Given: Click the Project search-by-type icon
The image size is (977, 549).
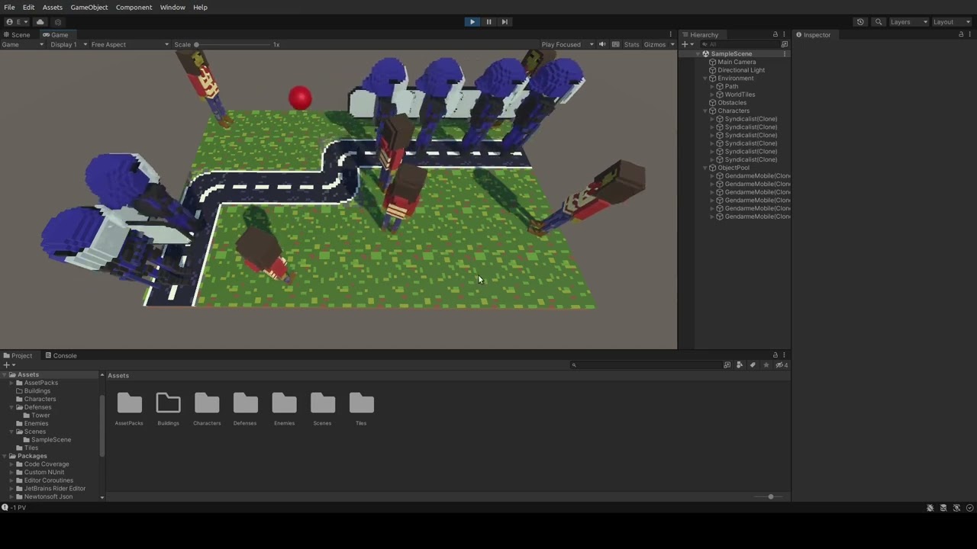Looking at the screenshot, I should pos(727,365).
